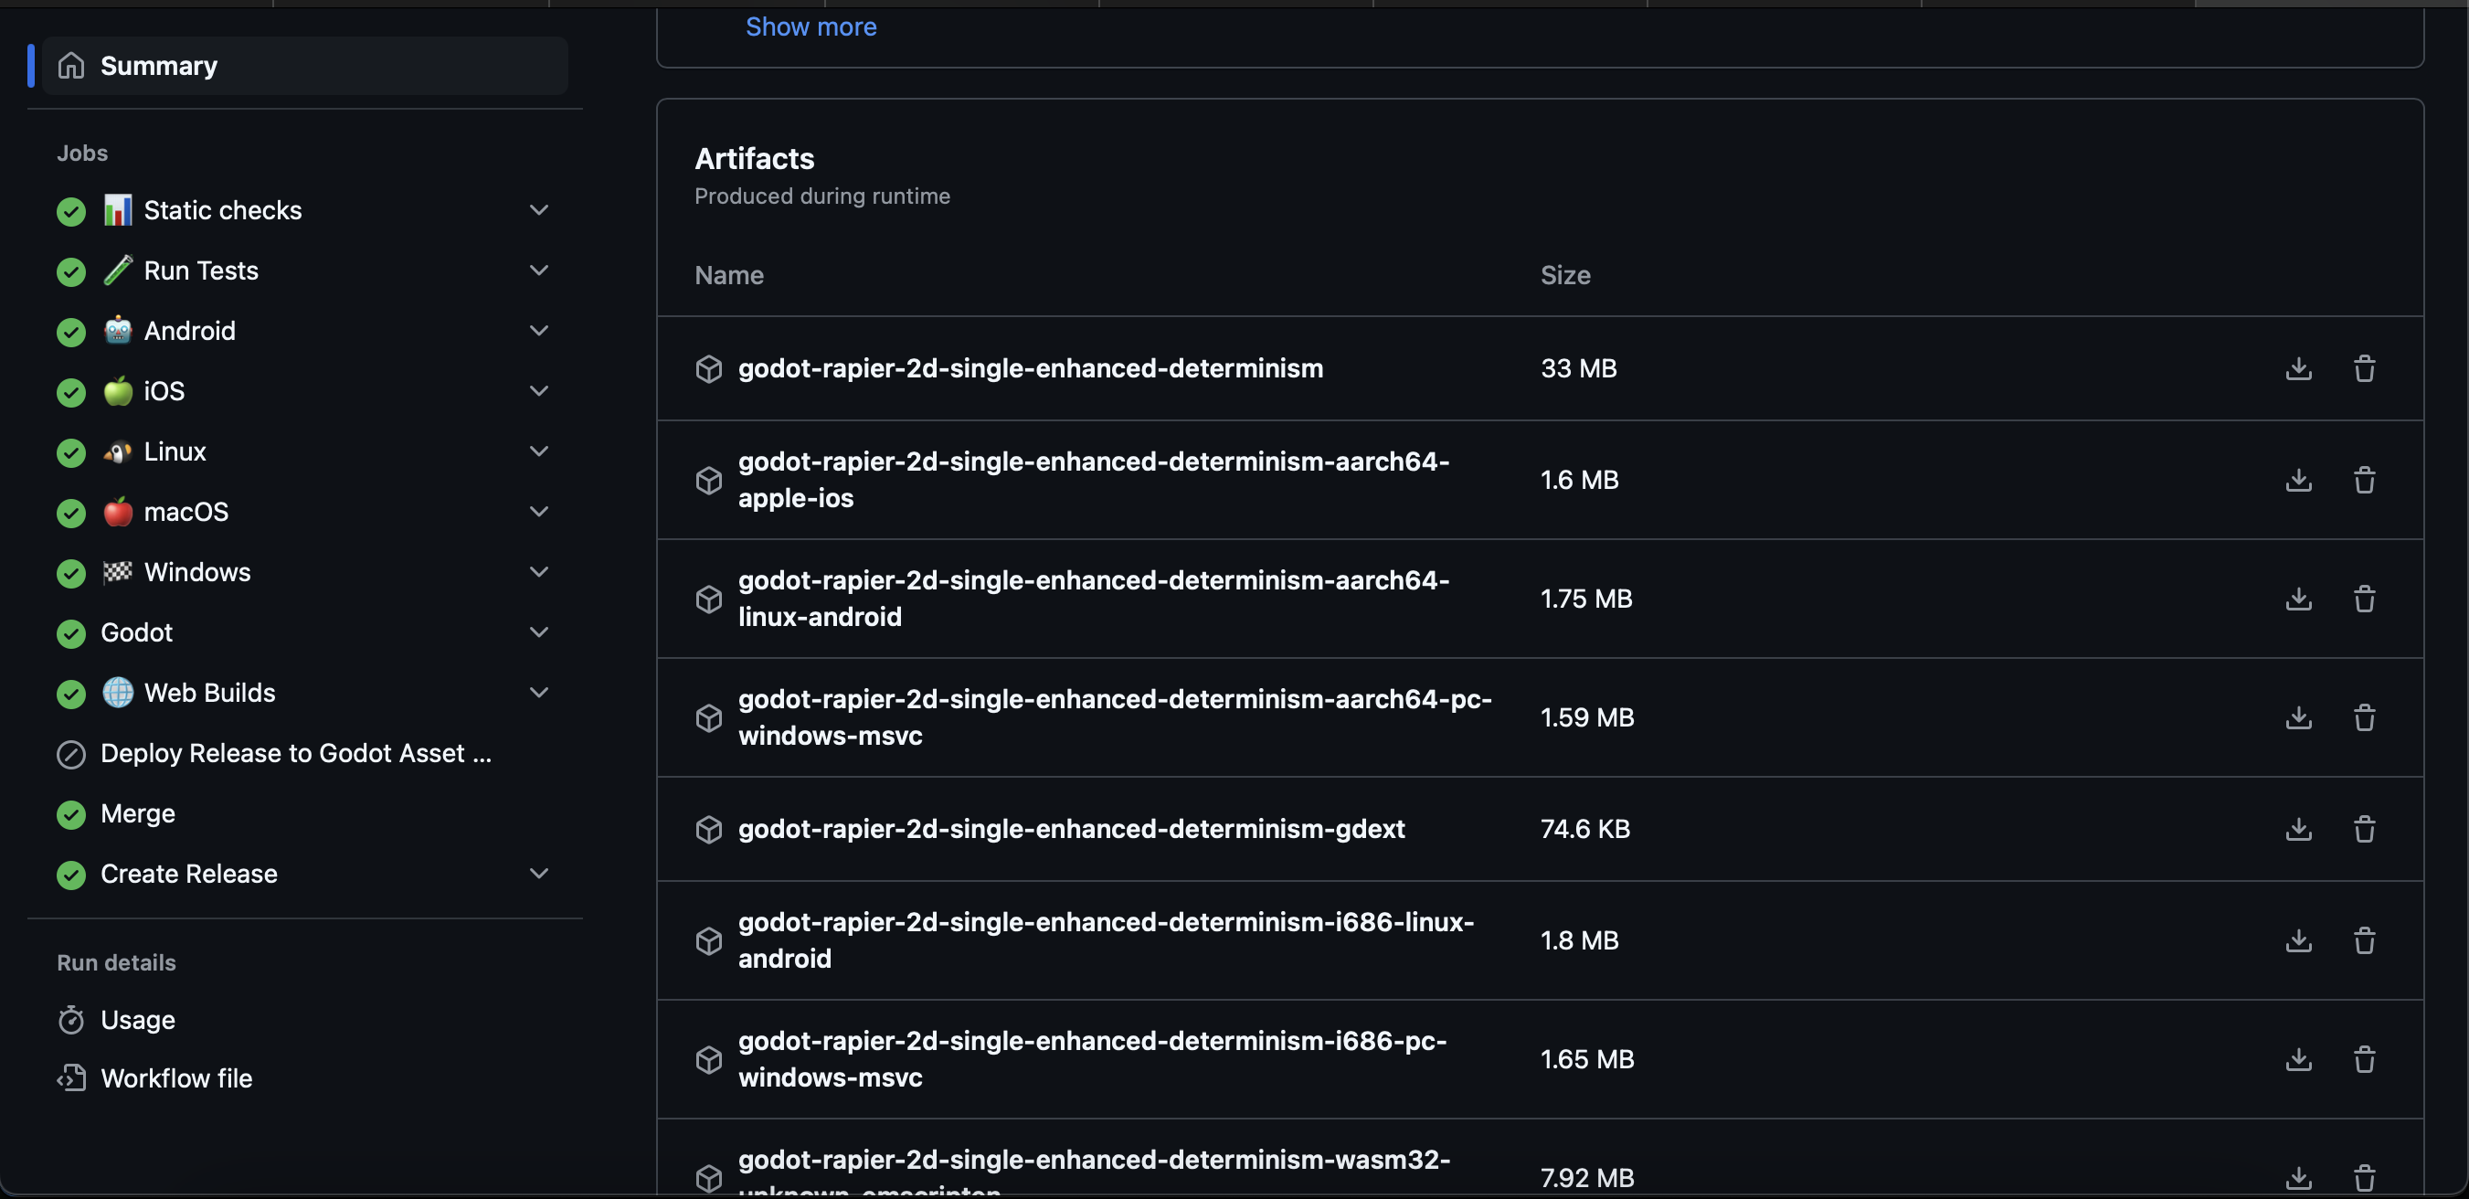The width and height of the screenshot is (2469, 1199).
Task: Click the green check beside Static checks
Action: (x=71, y=211)
